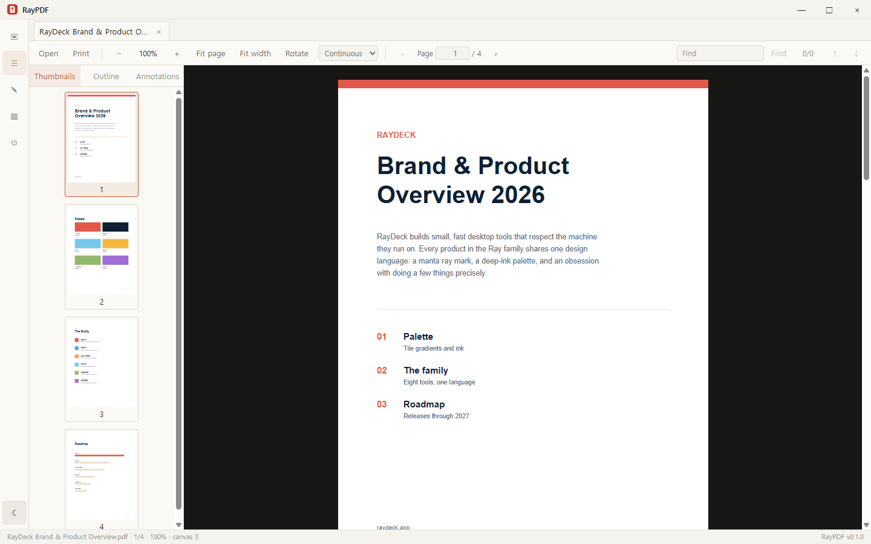Select page 4 Roadmap thumbnail

pos(102,479)
